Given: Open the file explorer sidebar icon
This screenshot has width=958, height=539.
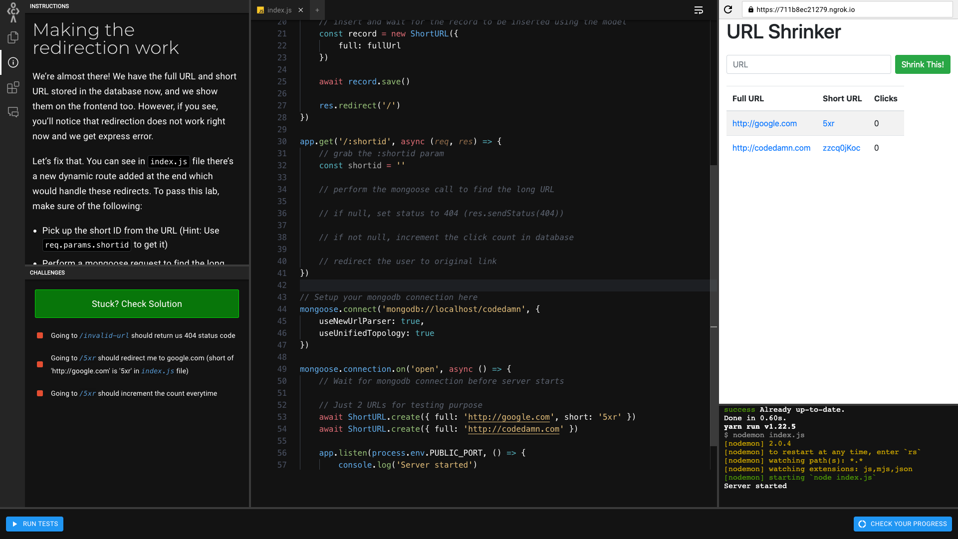Looking at the screenshot, I should point(13,37).
